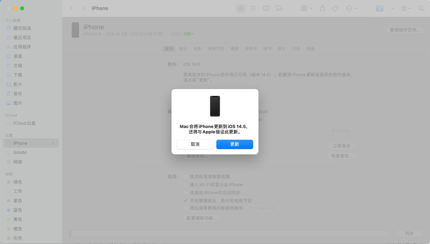Open the 128 kbps AAC bitrate dropdown
This screenshot has height=244, width=430.
click(x=266, y=208)
